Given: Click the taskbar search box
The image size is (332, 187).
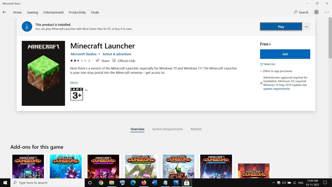Looking at the screenshot, I should [47, 183].
